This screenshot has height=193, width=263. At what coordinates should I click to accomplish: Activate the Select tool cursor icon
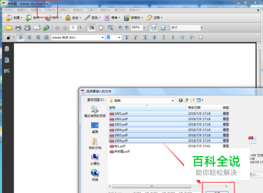92,28
